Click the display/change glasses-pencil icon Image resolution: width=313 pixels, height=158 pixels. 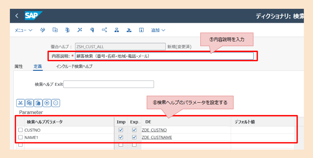point(43,30)
